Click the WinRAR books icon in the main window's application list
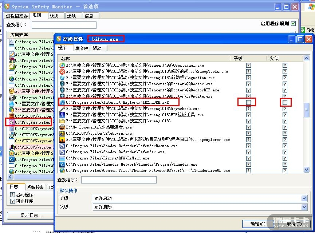315x233 pixels. (x=11, y=60)
